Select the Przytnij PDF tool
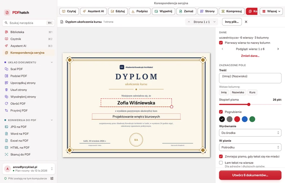The width and height of the screenshot is (285, 183). click(28, 111)
